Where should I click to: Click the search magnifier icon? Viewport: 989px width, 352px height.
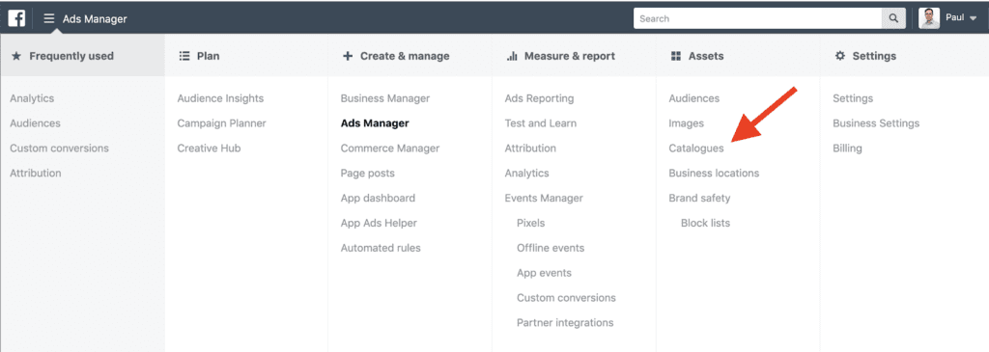(x=893, y=18)
